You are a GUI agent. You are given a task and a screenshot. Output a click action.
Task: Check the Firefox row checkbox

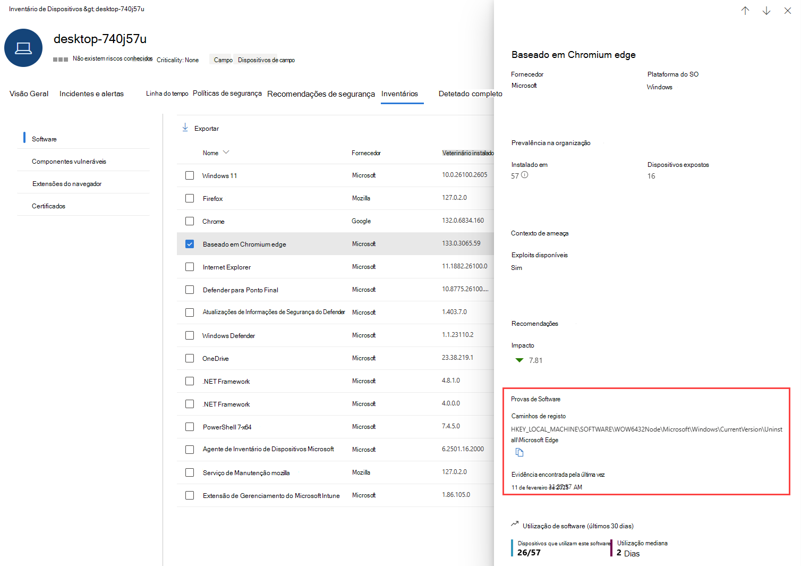(190, 198)
